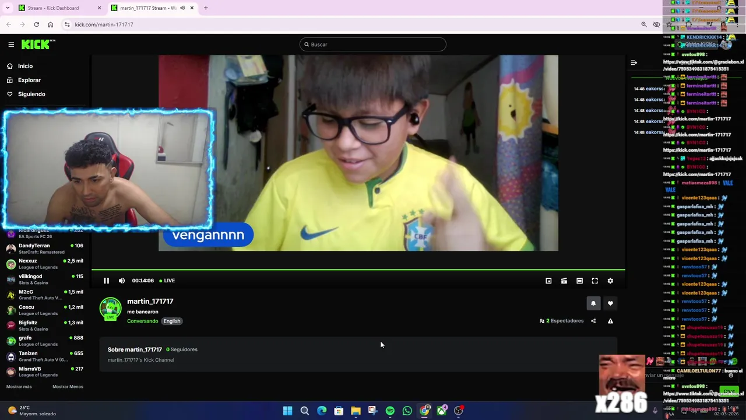Click the browser back arrow
Image resolution: width=746 pixels, height=420 pixels.
8,24
